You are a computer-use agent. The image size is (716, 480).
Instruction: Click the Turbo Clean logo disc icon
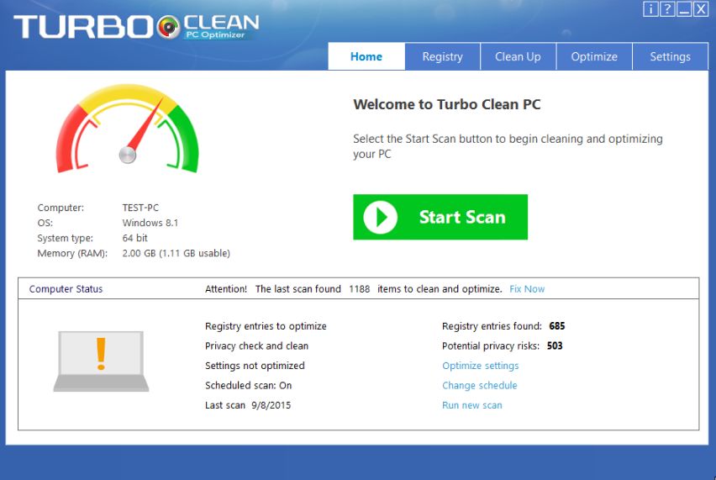point(169,27)
